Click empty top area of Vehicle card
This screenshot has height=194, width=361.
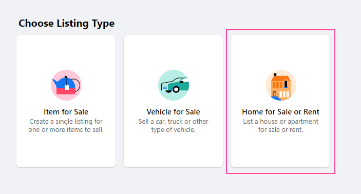point(174,52)
